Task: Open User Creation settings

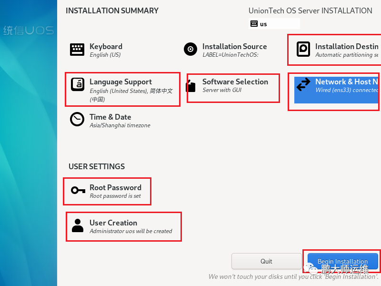Action: (x=122, y=227)
